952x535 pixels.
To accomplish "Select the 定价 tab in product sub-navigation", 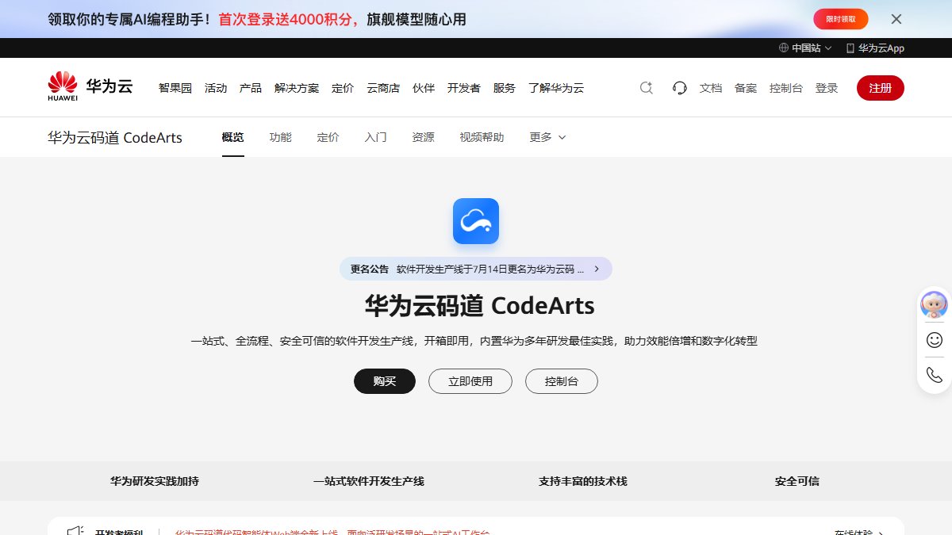I will click(x=328, y=137).
